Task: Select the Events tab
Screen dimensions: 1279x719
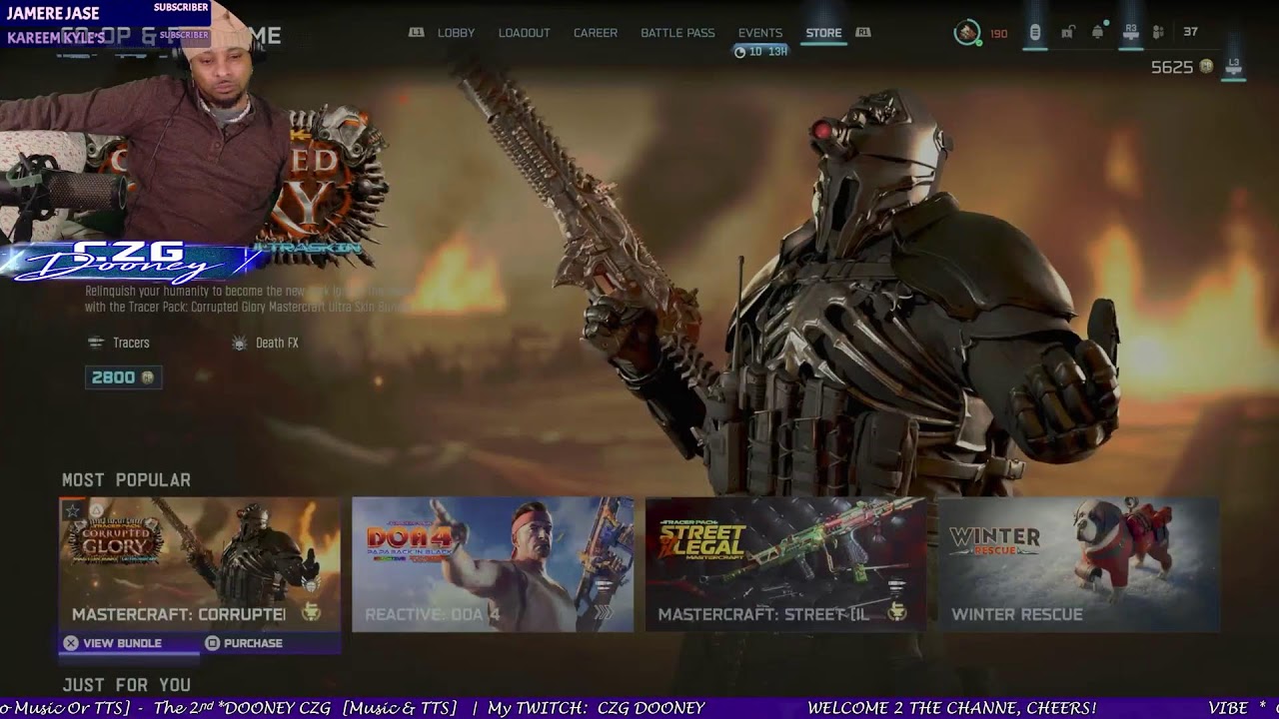Action: tap(760, 33)
